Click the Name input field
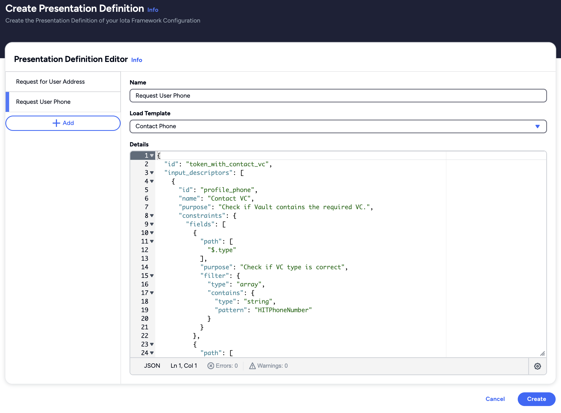The width and height of the screenshot is (561, 413). pos(339,96)
